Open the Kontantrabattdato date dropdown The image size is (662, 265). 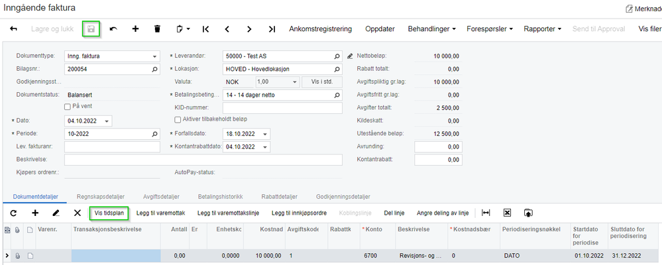[264, 147]
